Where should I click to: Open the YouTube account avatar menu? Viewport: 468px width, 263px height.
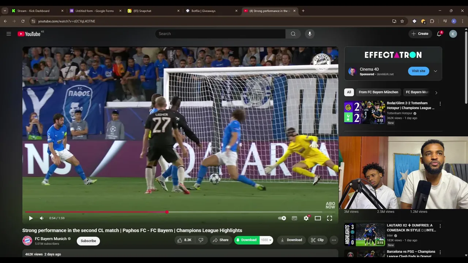(453, 34)
